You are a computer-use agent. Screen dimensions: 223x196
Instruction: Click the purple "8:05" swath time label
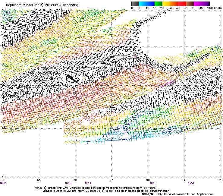pyautogui.click(x=3, y=183)
